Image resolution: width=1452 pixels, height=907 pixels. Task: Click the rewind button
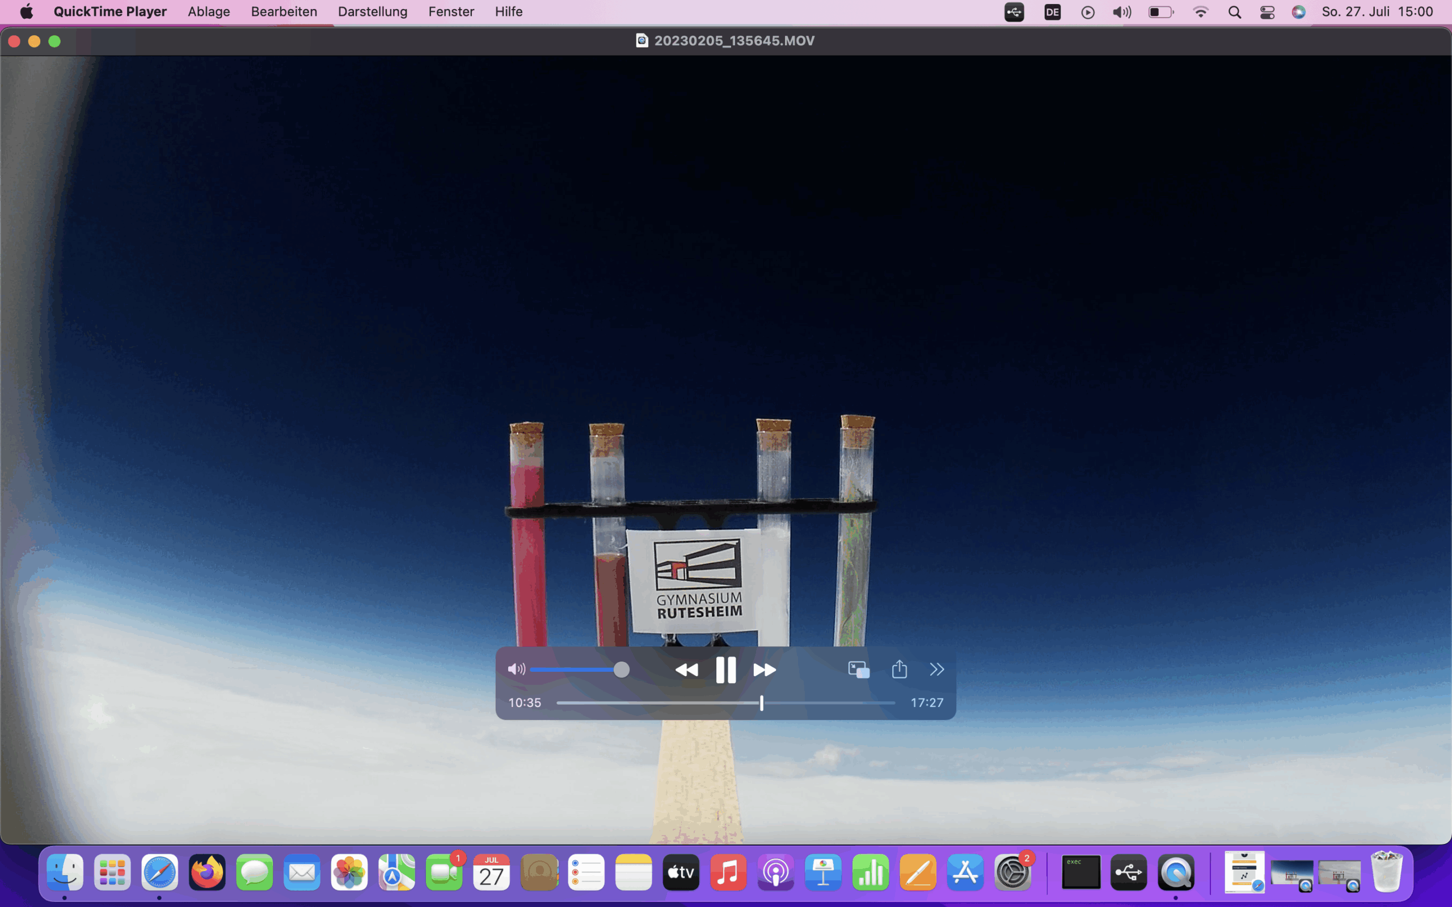click(x=686, y=669)
